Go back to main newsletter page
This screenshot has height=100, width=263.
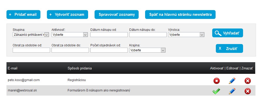click(x=180, y=15)
